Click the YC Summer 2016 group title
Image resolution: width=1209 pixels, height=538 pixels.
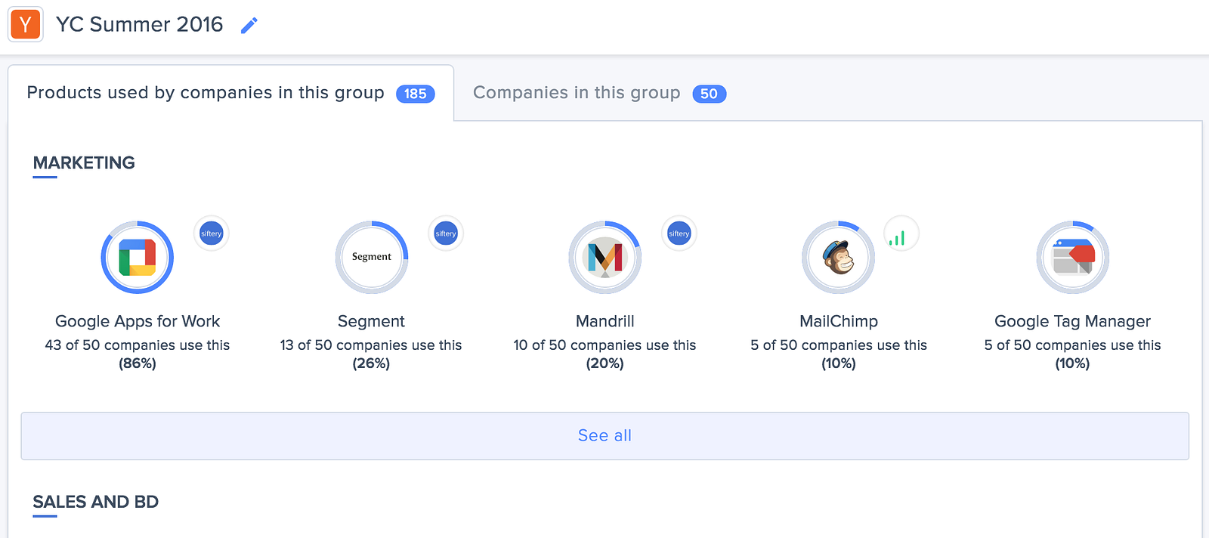(x=140, y=24)
